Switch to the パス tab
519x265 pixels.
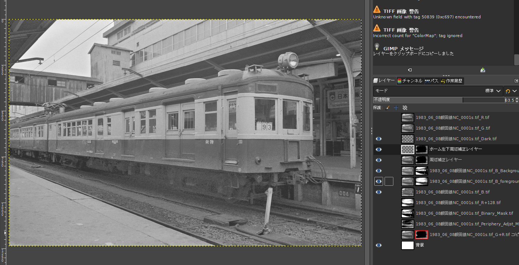[x=432, y=81]
